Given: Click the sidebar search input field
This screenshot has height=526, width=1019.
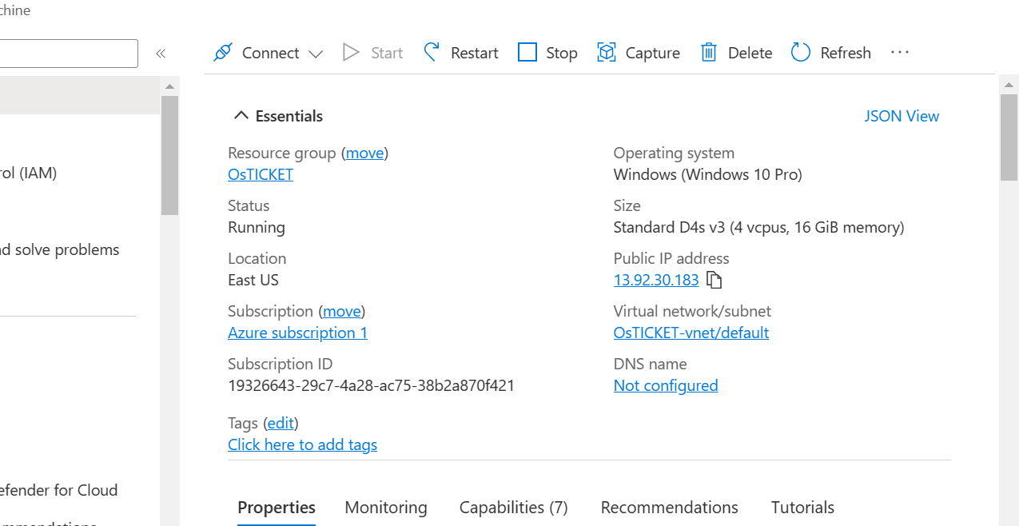Looking at the screenshot, I should pyautogui.click(x=69, y=54).
